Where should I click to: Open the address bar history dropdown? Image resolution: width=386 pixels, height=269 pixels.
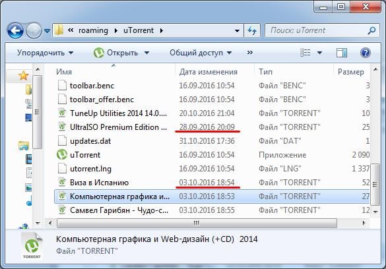click(x=237, y=31)
